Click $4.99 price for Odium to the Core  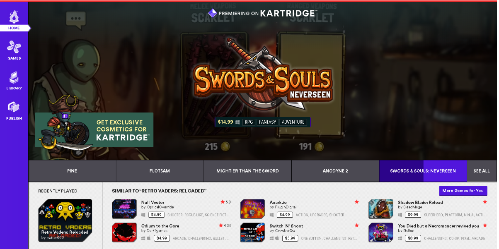pyautogui.click(x=162, y=238)
